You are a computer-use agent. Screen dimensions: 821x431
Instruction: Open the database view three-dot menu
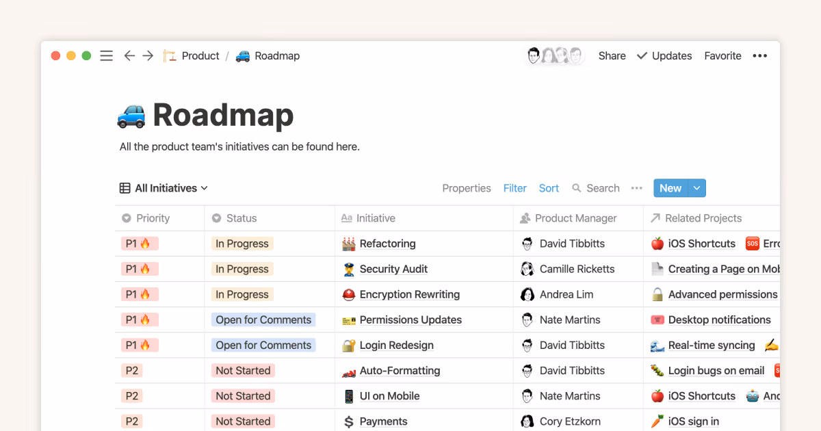tap(636, 188)
